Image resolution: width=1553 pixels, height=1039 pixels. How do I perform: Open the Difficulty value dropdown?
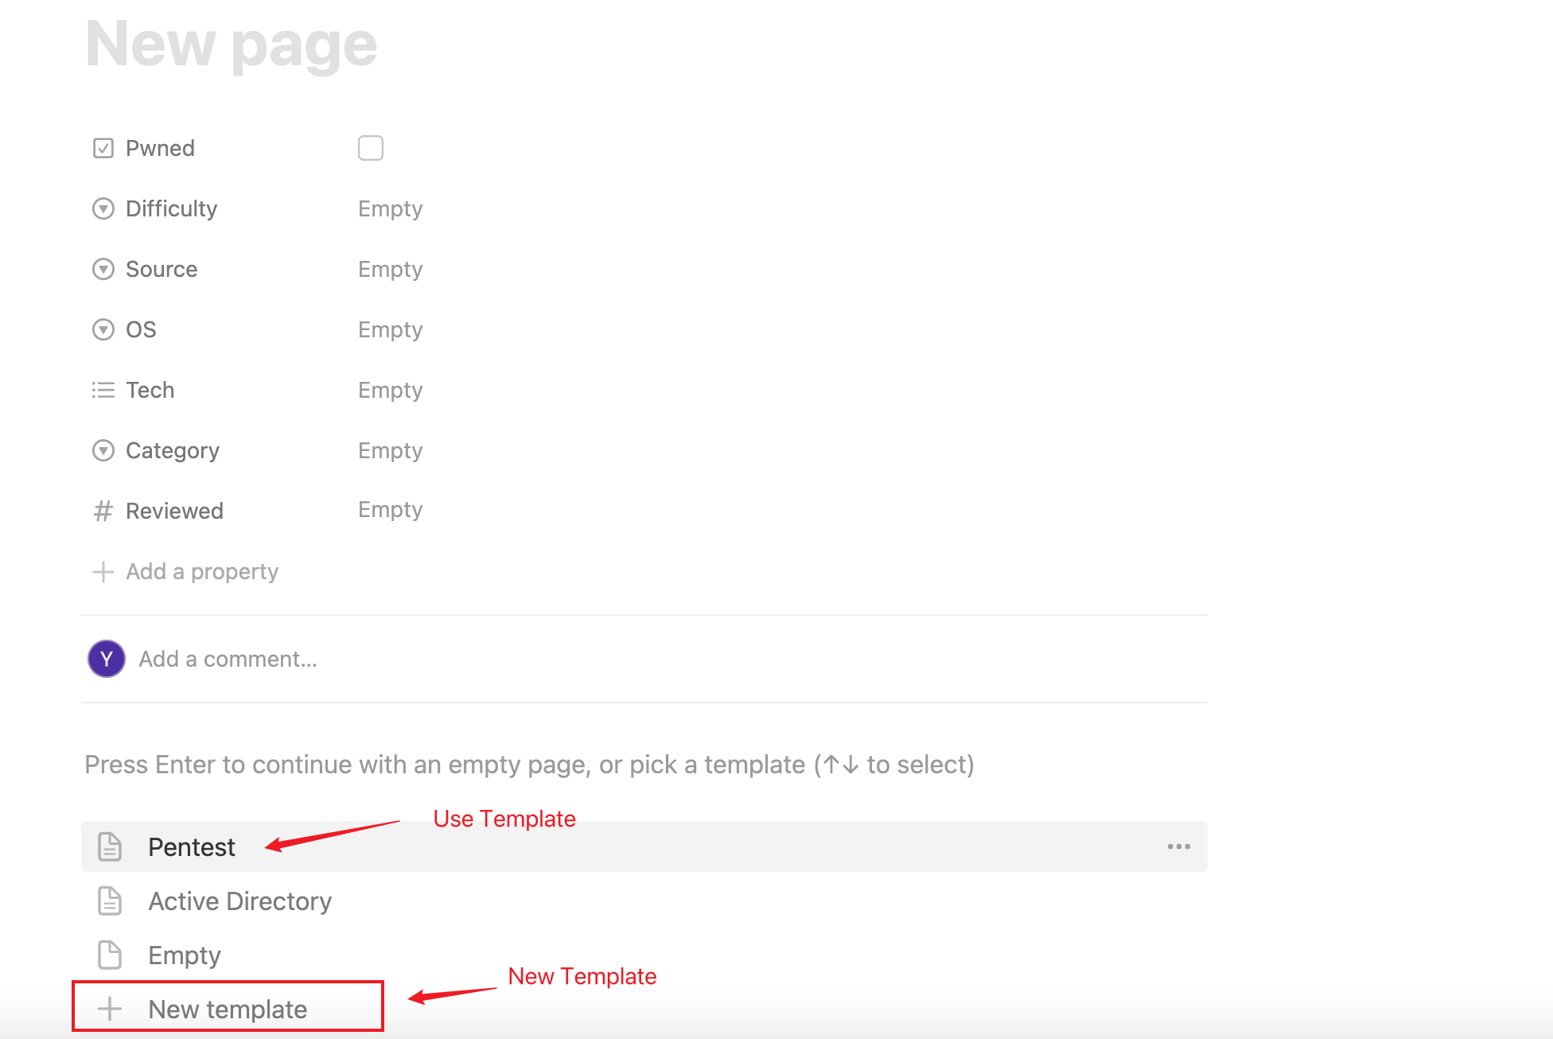(x=391, y=208)
